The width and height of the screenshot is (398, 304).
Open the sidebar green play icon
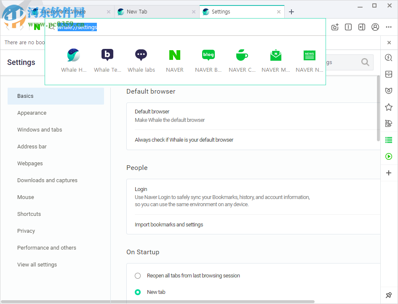point(389,156)
